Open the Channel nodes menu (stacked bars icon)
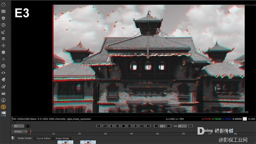Viewport: 256px width, 144px height. coord(3,12)
